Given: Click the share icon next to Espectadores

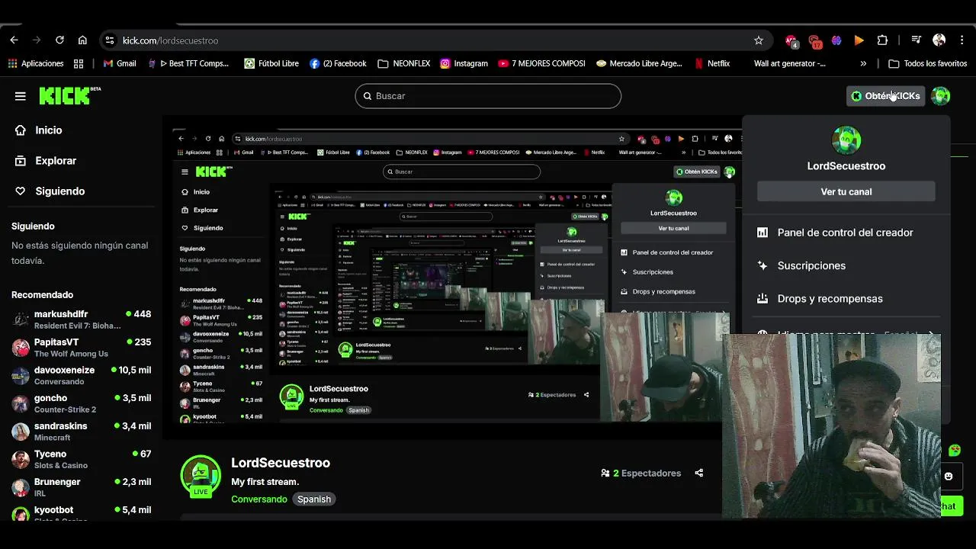Looking at the screenshot, I should [699, 474].
